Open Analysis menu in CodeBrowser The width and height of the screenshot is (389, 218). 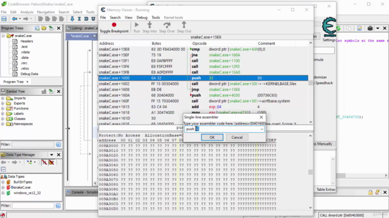click(x=27, y=12)
